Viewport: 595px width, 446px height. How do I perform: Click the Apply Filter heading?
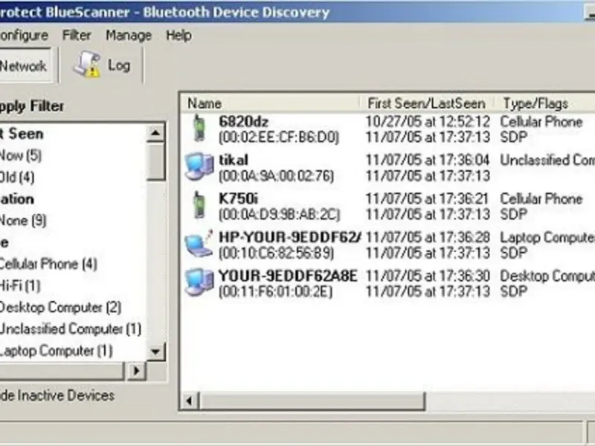coord(32,106)
